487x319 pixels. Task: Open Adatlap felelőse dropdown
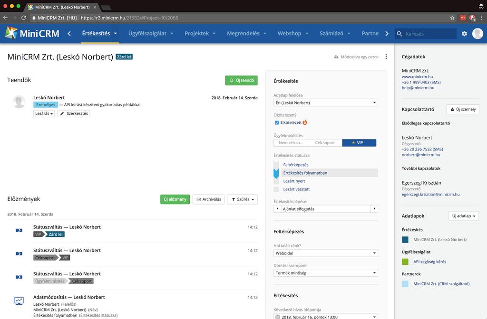326,103
